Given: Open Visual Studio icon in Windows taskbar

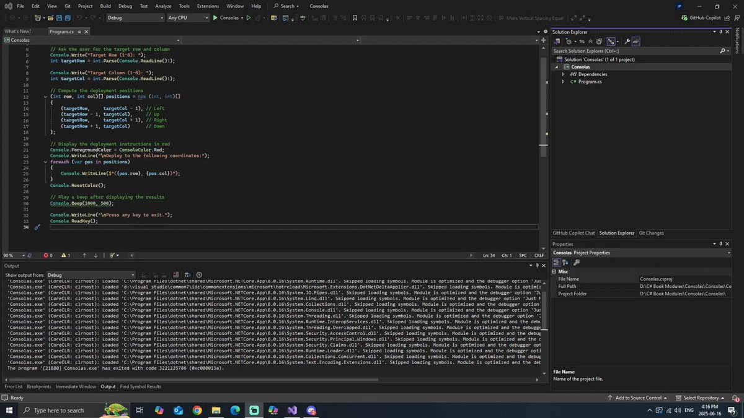Looking at the screenshot, I should (292, 410).
